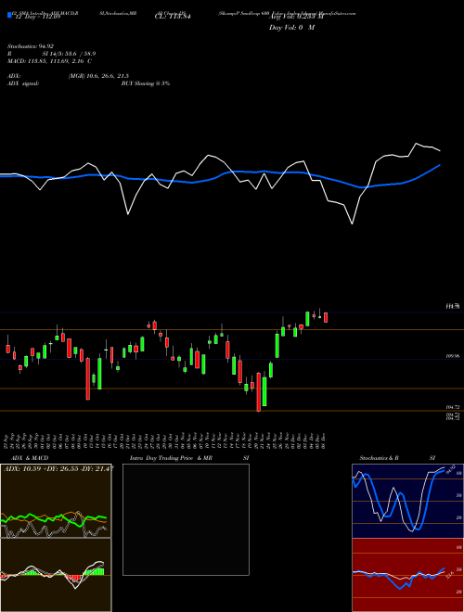Click the MACD histogram mini chart
Viewport: 464px width, 612px height.
(x=56, y=575)
